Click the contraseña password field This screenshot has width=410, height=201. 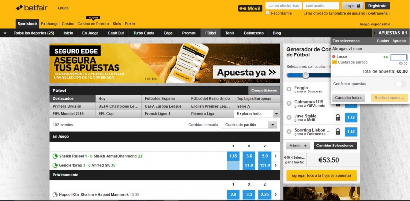click(321, 6)
